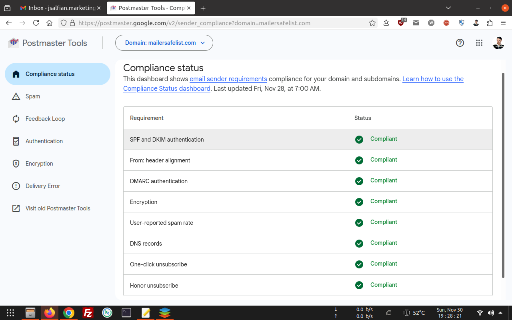This screenshot has width=512, height=320.
Task: Open the Google apps grid launcher
Action: tap(479, 43)
